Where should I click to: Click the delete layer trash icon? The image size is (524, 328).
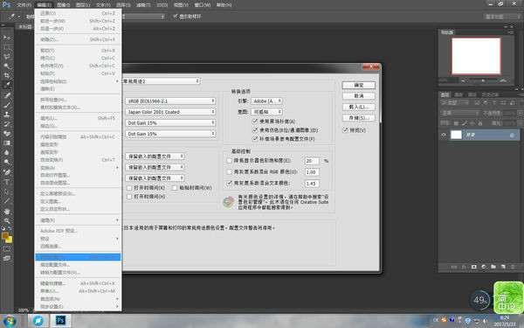click(513, 267)
